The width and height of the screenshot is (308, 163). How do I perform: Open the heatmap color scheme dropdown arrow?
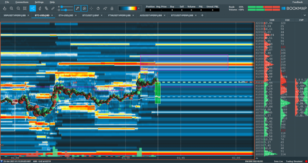coord(139,8)
